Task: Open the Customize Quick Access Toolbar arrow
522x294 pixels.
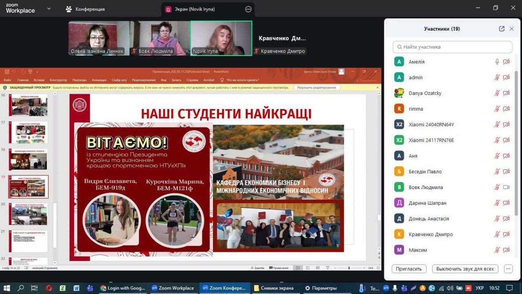Action: 37,72
